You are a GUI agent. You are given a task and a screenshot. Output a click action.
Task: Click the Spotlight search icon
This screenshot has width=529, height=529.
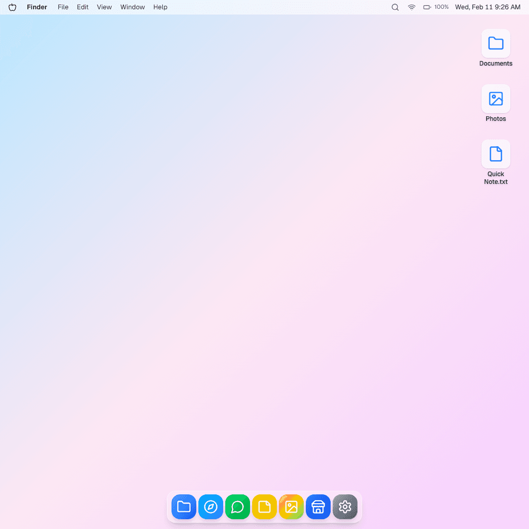(x=395, y=7)
